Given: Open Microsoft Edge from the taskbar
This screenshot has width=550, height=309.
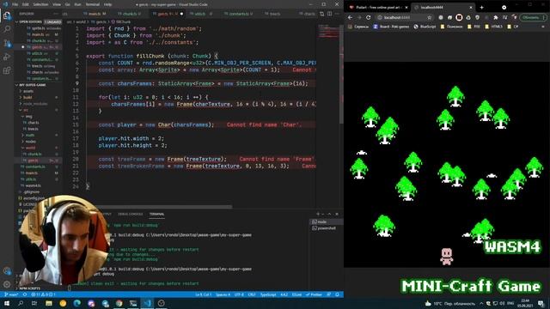Looking at the screenshot, I should coord(76,303).
